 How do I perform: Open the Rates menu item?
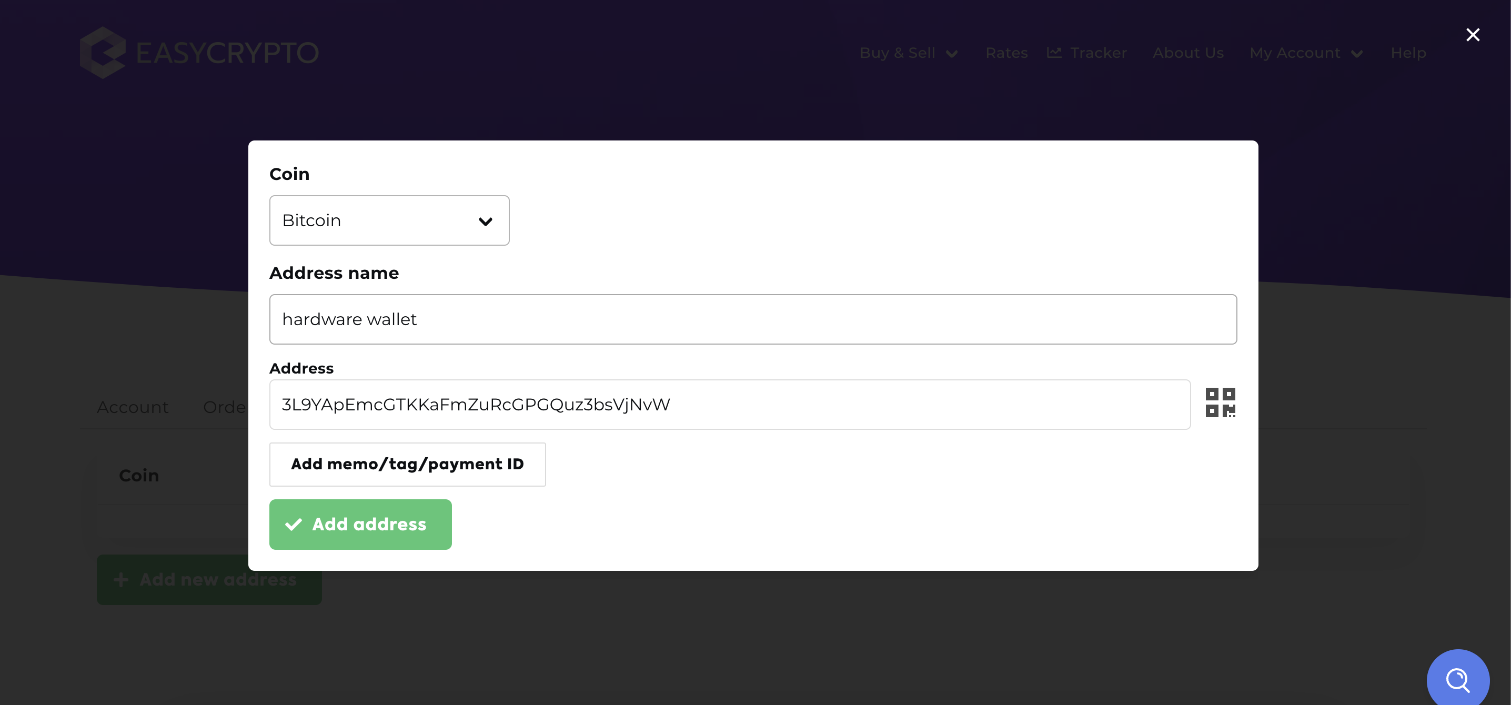pos(1006,52)
